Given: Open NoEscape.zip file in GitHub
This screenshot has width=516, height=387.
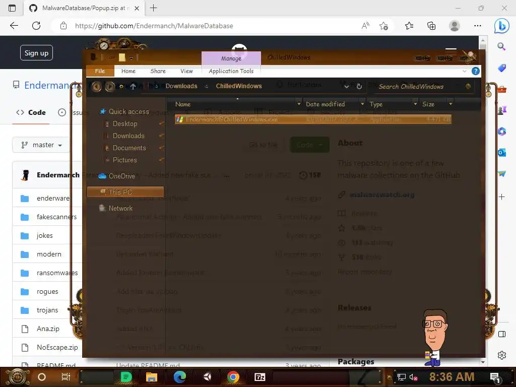Looking at the screenshot, I should pos(57,347).
